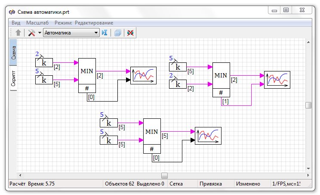Switch to the Скрипт side tab
The height and width of the screenshot is (195, 320).
tap(13, 78)
